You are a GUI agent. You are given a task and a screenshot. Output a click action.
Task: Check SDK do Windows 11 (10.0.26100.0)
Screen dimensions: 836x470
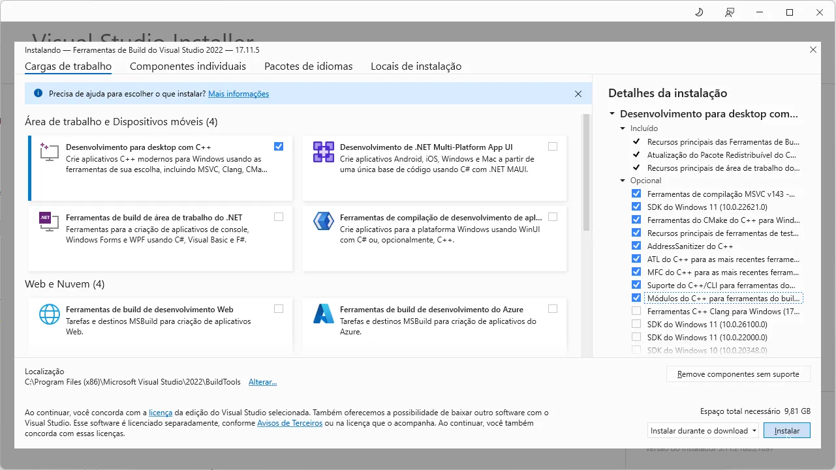point(636,324)
